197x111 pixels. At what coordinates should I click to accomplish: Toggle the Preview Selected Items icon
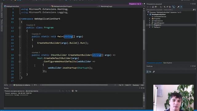tap(181, 7)
